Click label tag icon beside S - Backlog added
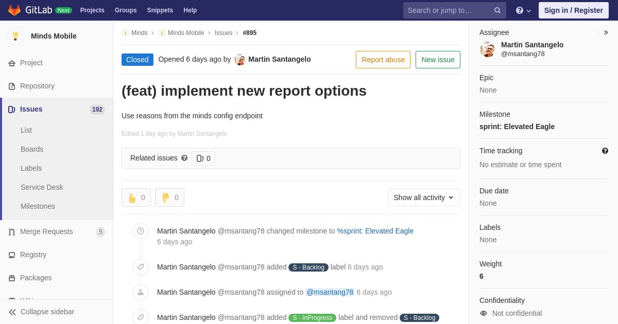The height and width of the screenshot is (324, 618). (141, 267)
